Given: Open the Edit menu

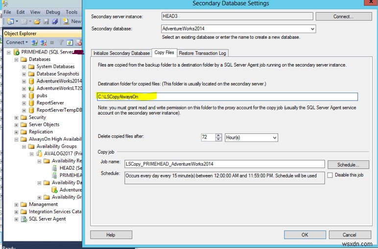Looking at the screenshot, I should click(21, 12).
